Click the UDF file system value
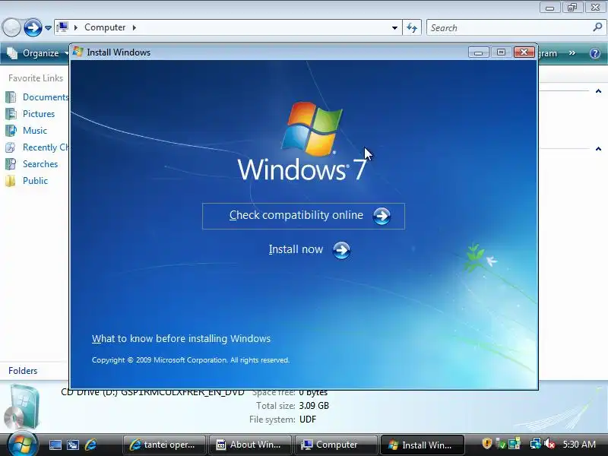The width and height of the screenshot is (608, 456). [x=308, y=420]
